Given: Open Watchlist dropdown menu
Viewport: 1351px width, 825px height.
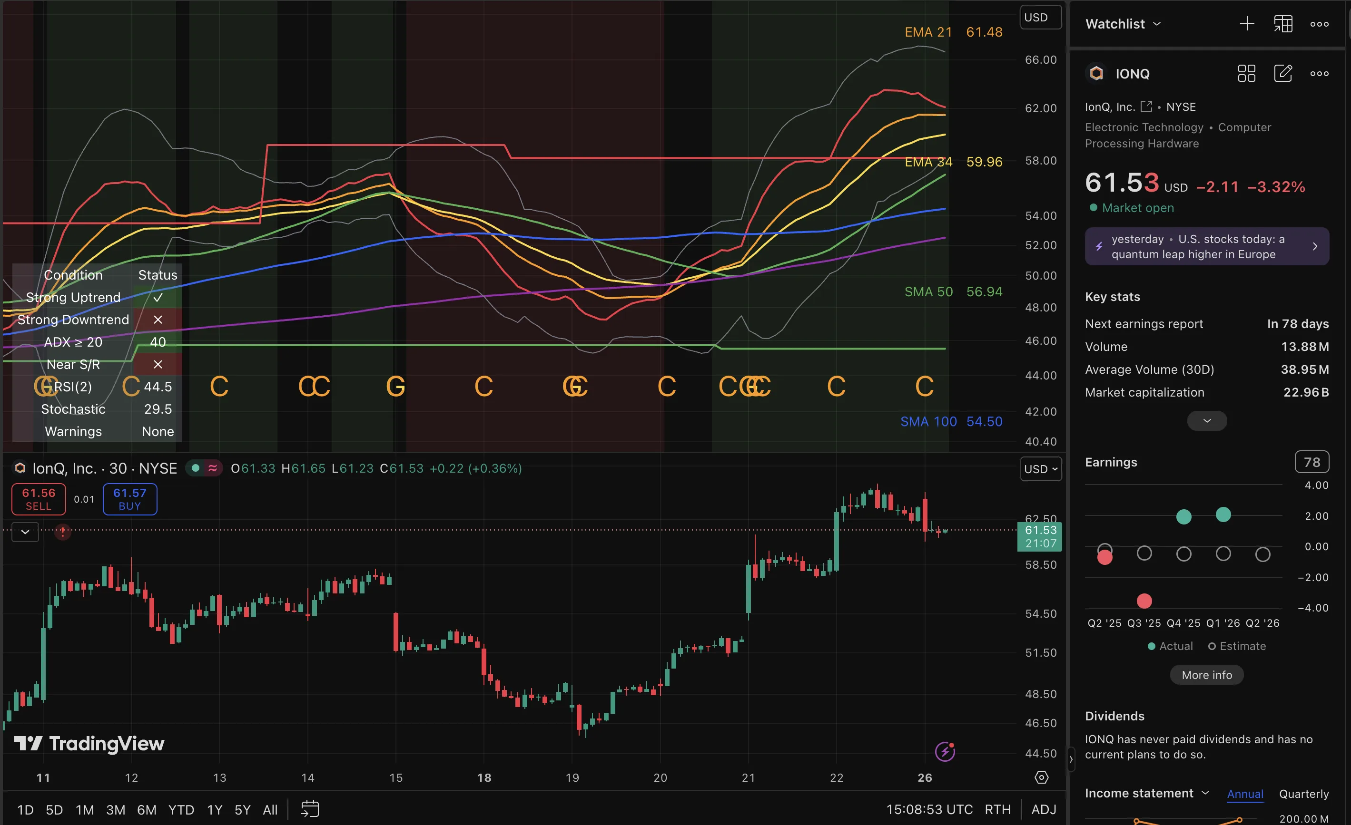Looking at the screenshot, I should point(1123,24).
